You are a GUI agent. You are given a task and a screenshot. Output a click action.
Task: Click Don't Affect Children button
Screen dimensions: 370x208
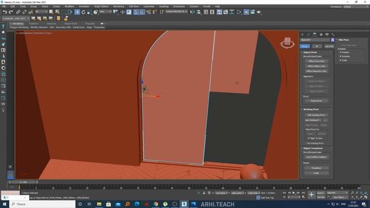pos(316,157)
